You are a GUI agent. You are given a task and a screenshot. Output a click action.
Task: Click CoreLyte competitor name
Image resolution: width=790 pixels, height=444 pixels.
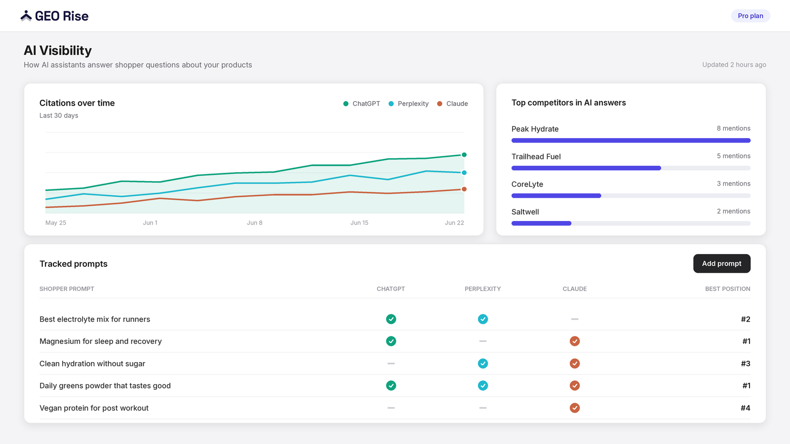[x=527, y=184]
